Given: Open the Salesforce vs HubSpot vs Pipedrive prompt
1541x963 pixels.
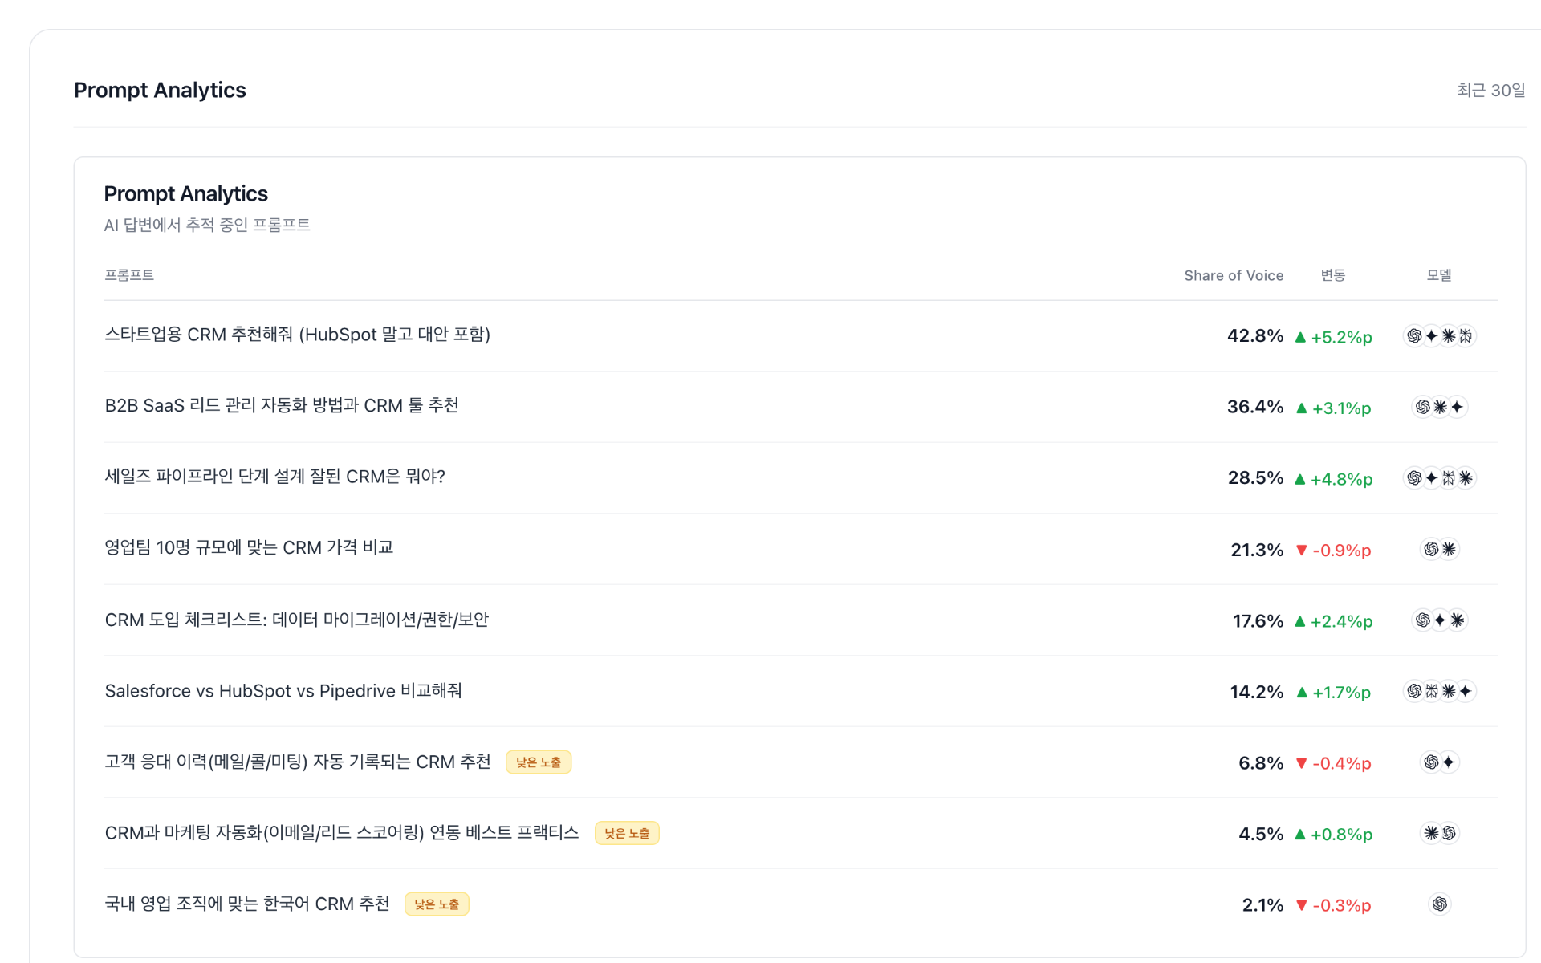Looking at the screenshot, I should tap(283, 691).
